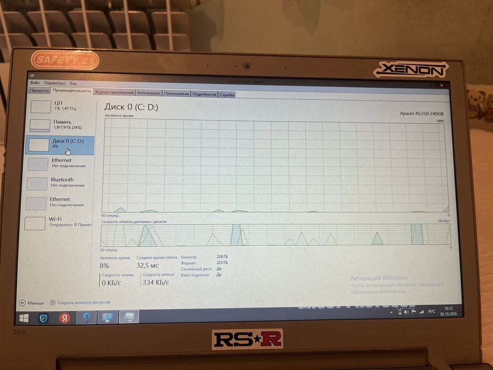Viewport: 493px width, 370px height.
Task: Select the ЦП performance entry
Action: [61, 106]
